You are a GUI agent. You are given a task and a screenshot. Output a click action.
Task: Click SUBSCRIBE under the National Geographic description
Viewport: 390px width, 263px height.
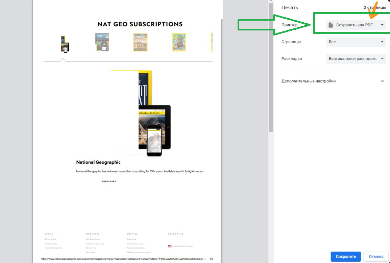pyautogui.click(x=109, y=182)
